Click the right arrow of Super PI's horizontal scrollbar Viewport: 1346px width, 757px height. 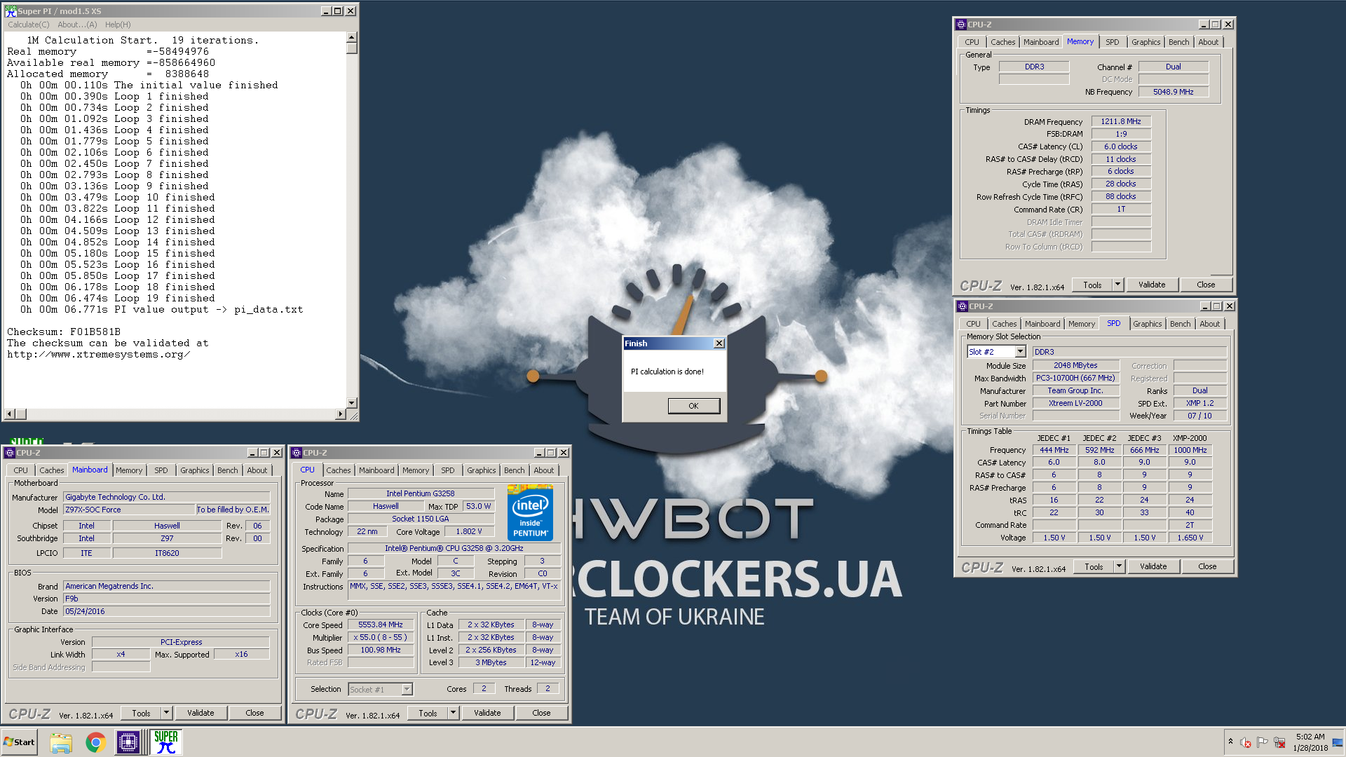341,414
